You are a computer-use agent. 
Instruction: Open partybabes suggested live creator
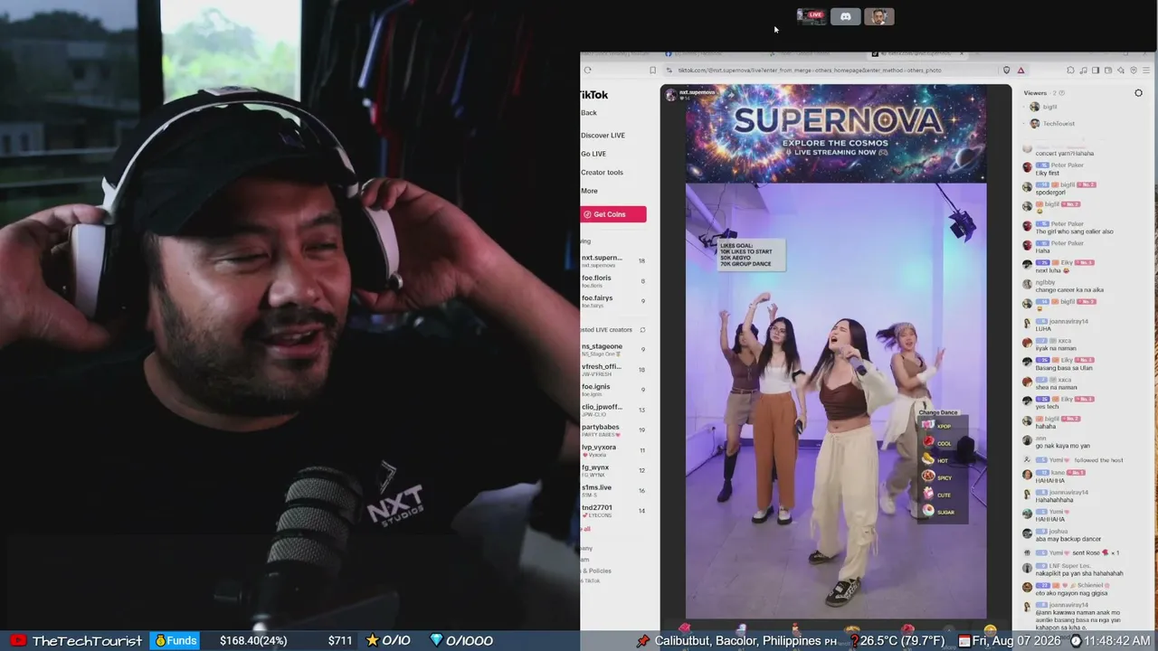tap(613, 430)
